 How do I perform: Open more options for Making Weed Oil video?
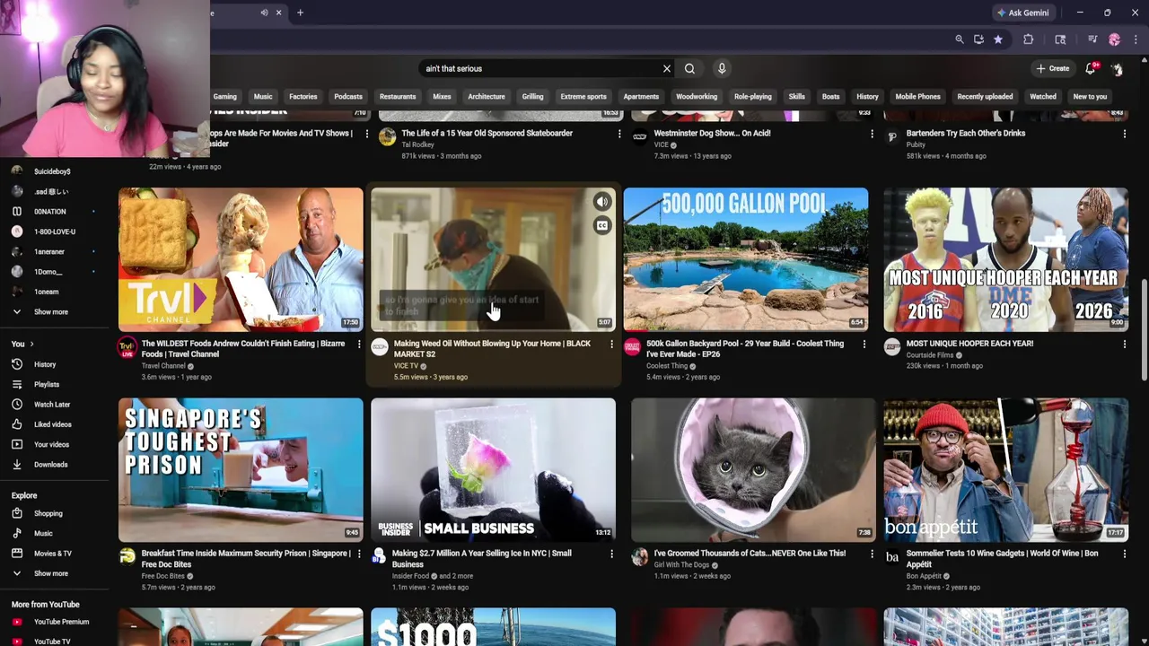[x=611, y=344]
